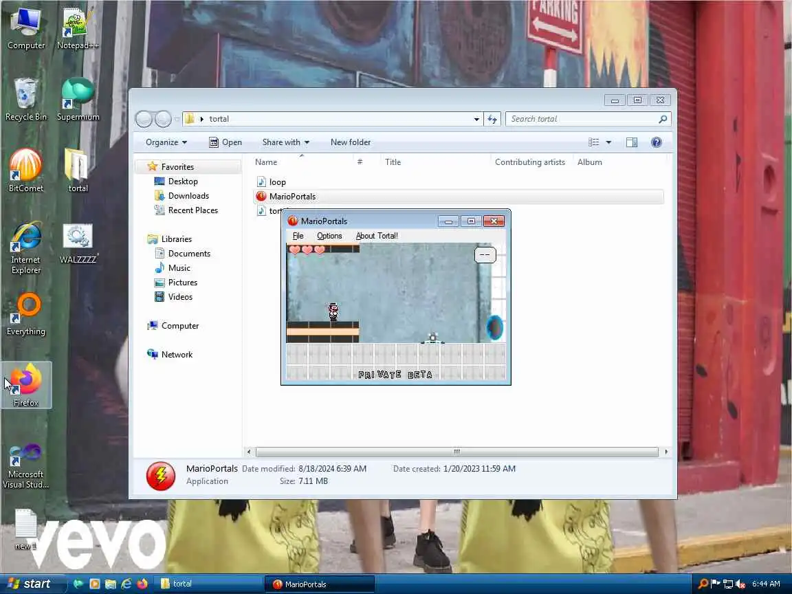792x594 pixels.
Task: Click the change view icon in Explorer toolbar
Action: coord(594,142)
